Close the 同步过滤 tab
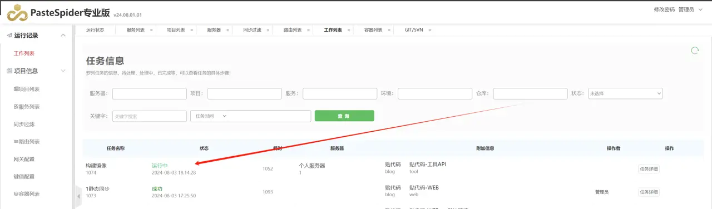The image size is (712, 209). (268, 30)
